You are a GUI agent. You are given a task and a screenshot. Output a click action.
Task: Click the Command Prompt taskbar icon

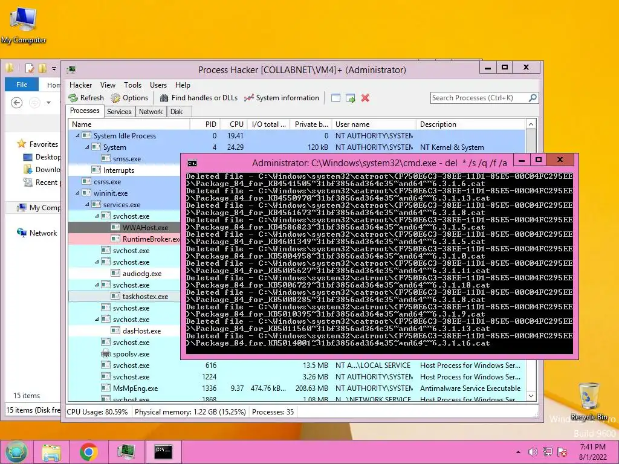pyautogui.click(x=163, y=453)
